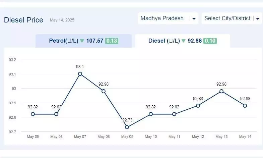The height and width of the screenshot is (158, 263).
Task: Click the diesel down-trend triangle icon
Action: [x=184, y=41]
